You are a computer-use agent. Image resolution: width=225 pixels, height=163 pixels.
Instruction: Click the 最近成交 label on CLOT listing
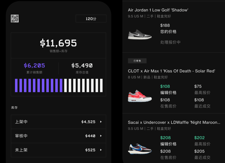point(202,106)
